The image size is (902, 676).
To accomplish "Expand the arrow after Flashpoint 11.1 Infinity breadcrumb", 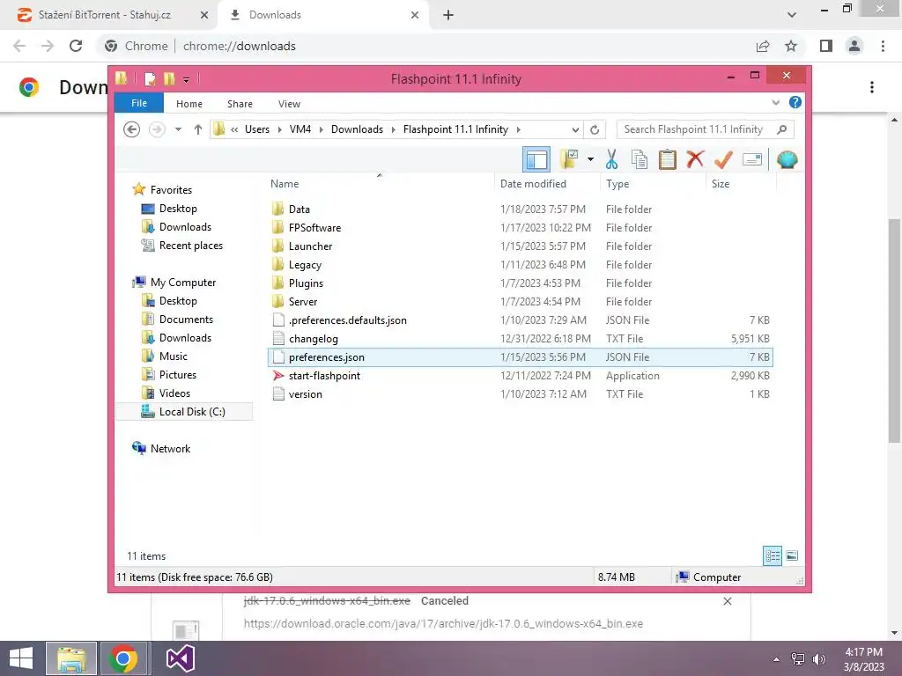I will (x=518, y=129).
